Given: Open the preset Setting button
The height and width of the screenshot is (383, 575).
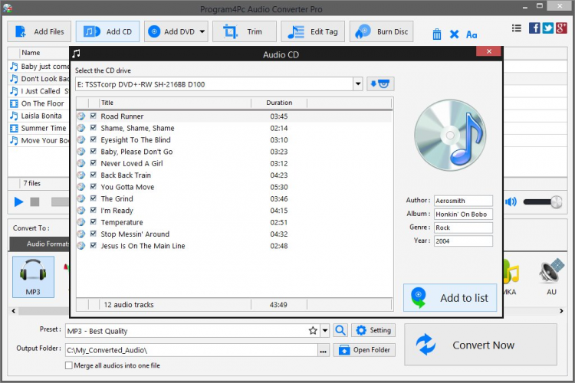Looking at the screenshot, I should [373, 330].
